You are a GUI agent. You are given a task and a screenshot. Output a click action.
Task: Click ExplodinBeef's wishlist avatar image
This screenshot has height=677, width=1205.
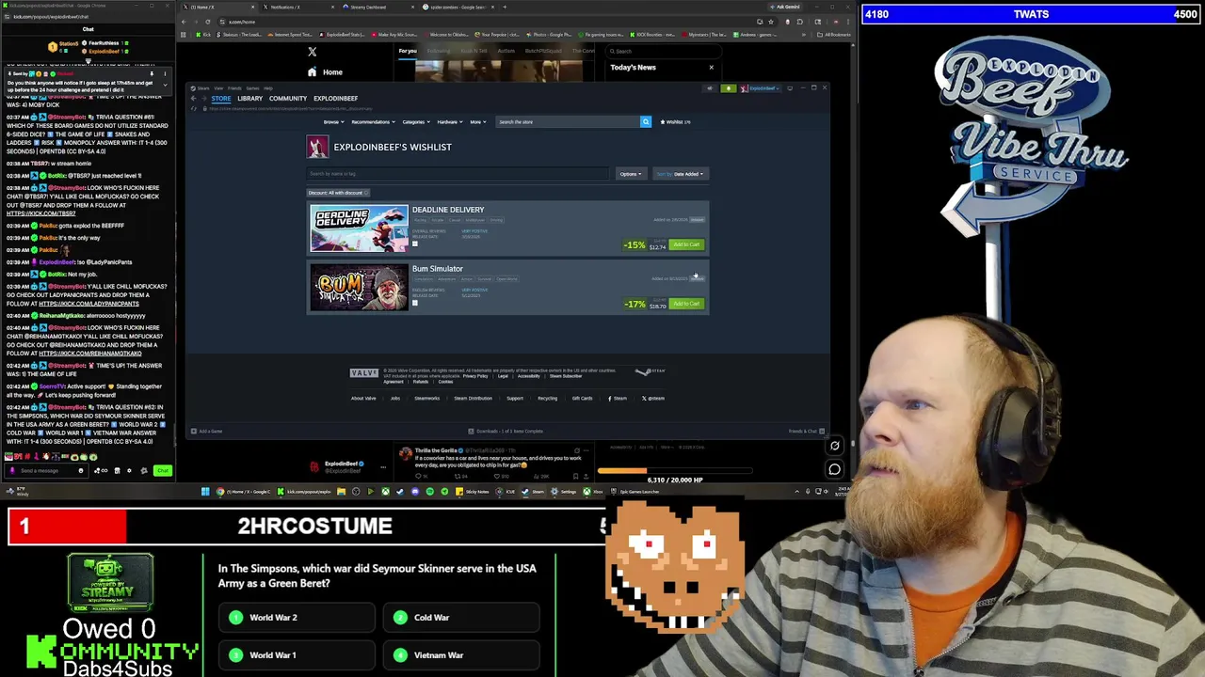(x=317, y=147)
